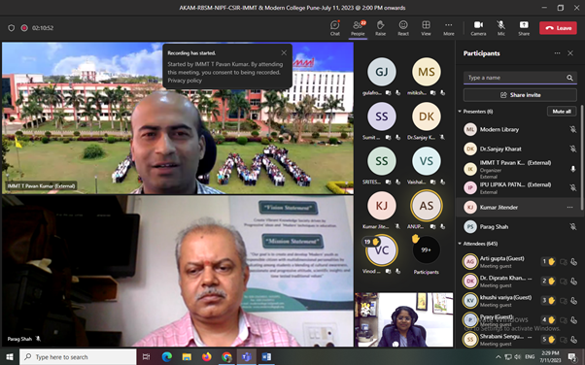Click raised hand badge for Arti gupta

548,262
